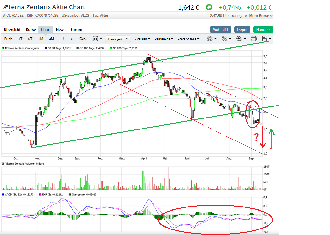Click the Depot button
Screen dimensions: 330x235
click(242, 30)
